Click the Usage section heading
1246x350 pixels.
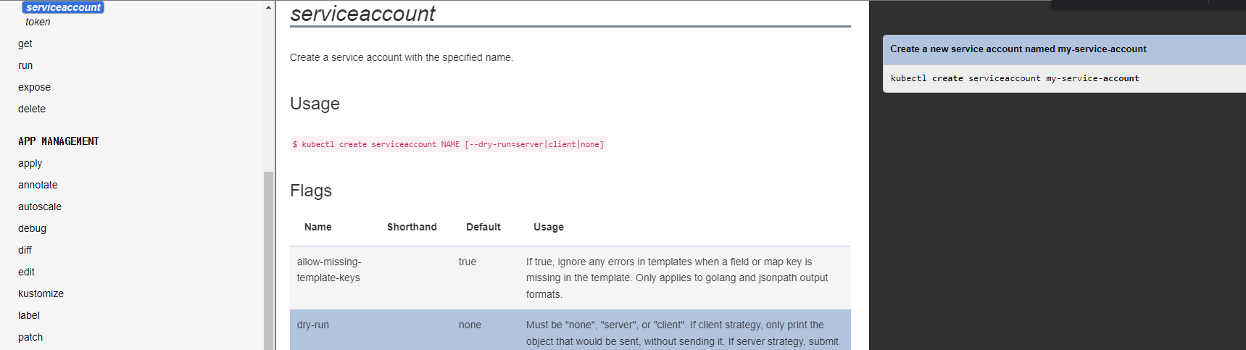tap(315, 104)
